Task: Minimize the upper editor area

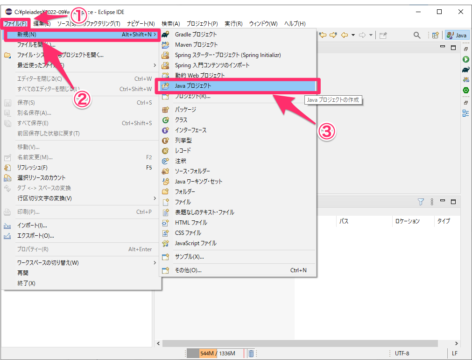Action: [443, 47]
